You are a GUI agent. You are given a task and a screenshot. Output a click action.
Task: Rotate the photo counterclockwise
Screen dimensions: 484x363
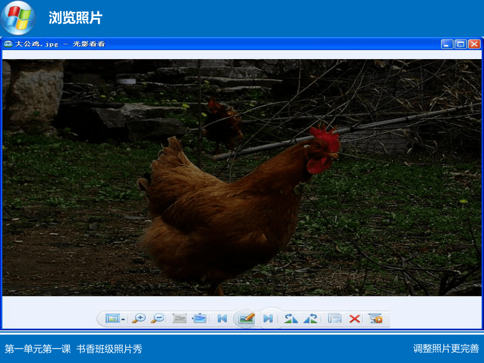pyautogui.click(x=311, y=319)
